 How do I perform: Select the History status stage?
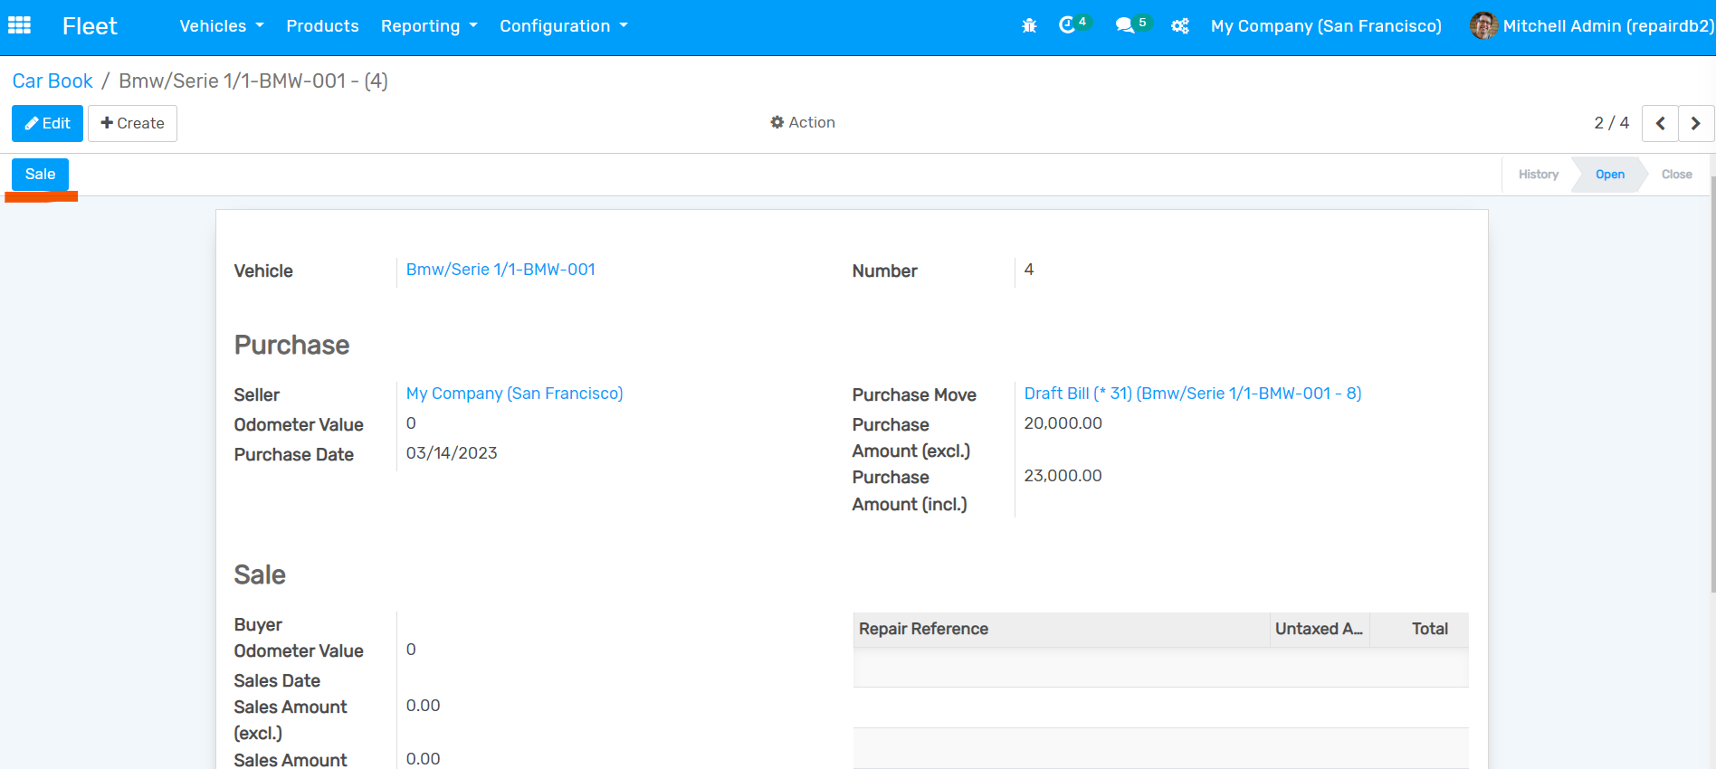tap(1538, 175)
